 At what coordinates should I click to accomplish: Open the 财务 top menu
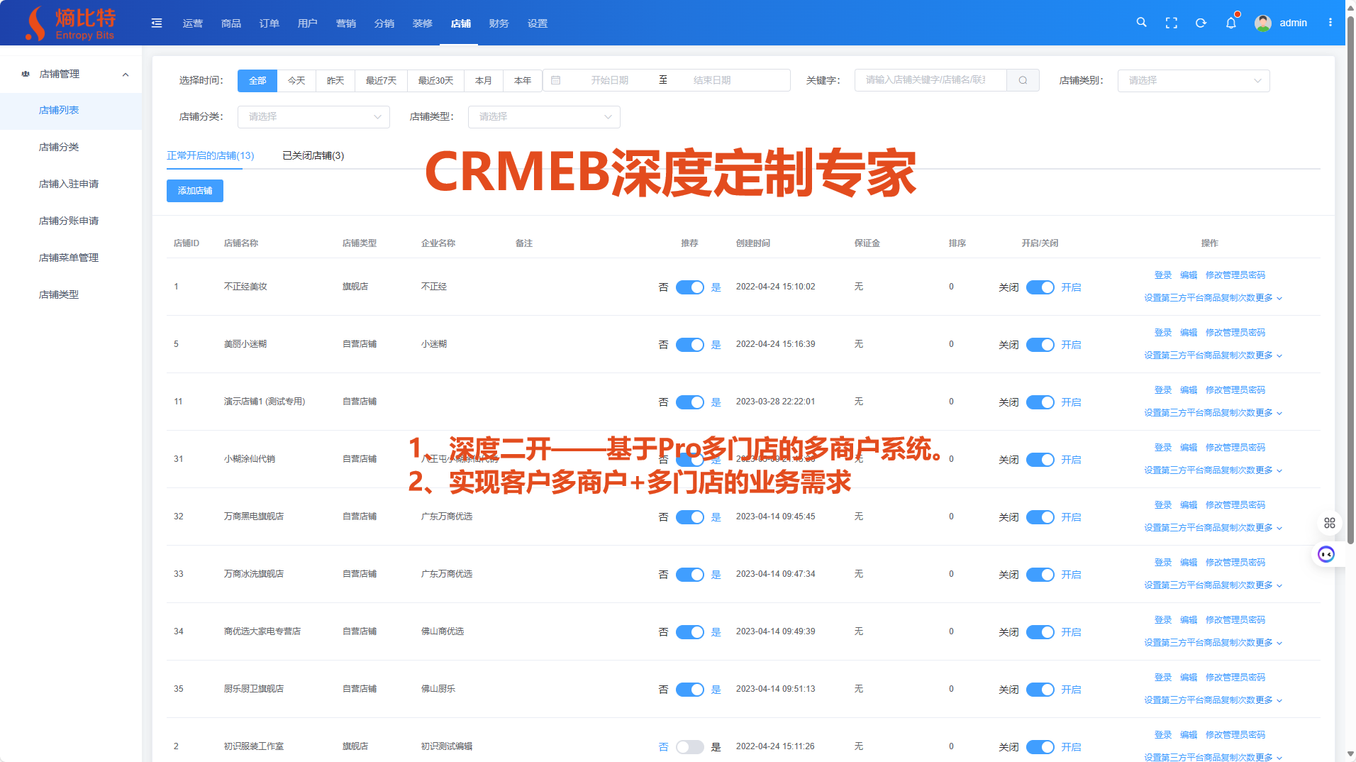[x=499, y=23]
